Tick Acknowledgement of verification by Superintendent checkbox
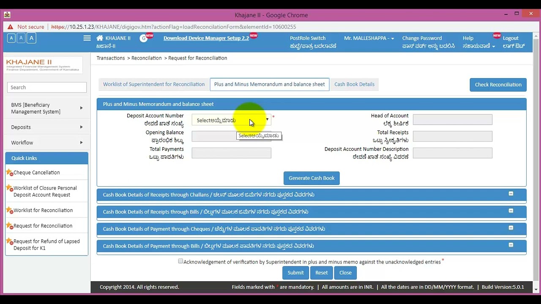The width and height of the screenshot is (541, 304). click(x=181, y=261)
